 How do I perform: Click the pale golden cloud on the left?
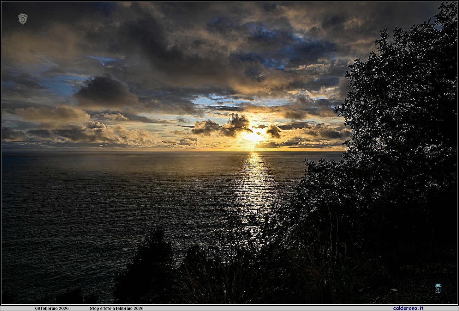(53, 114)
